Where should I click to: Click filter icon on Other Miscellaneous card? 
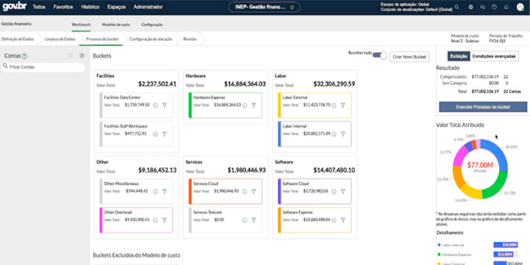click(164, 191)
